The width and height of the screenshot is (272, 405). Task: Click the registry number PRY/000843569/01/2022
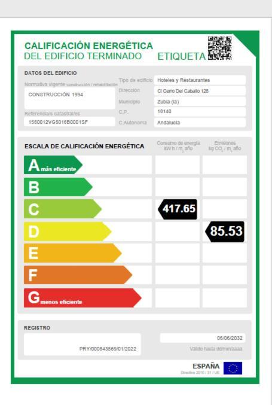pyautogui.click(x=108, y=349)
